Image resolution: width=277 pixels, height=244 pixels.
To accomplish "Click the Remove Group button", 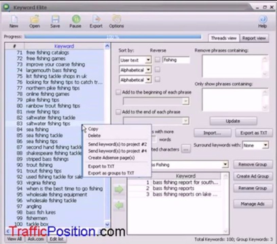I will pos(253,164).
